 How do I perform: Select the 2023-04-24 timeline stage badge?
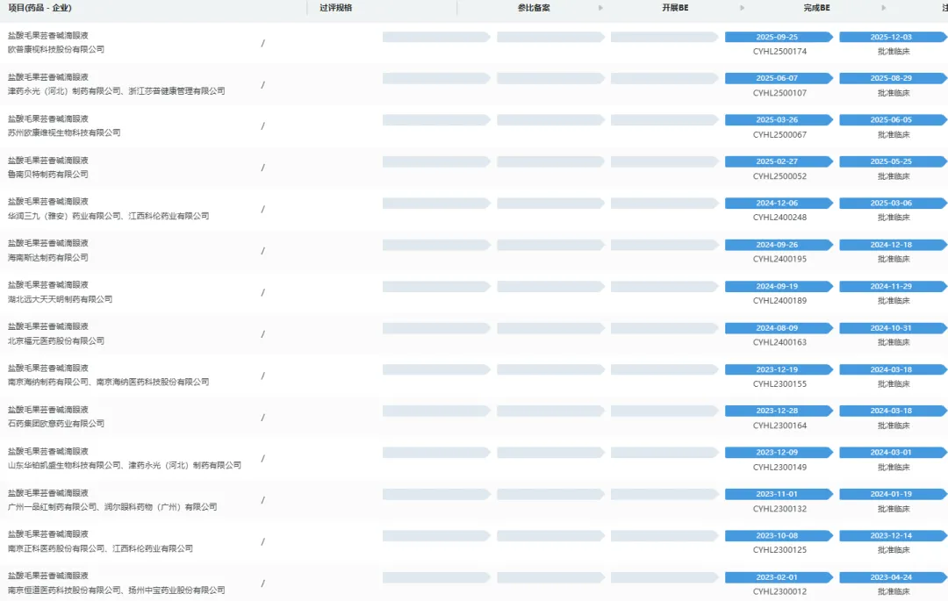(x=891, y=577)
